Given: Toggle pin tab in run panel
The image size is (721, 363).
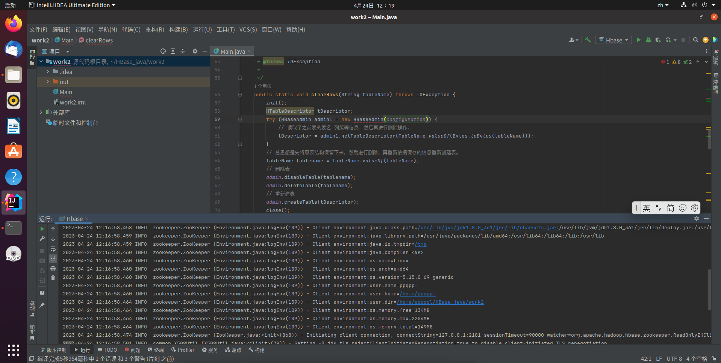Looking at the screenshot, I should 42,305.
